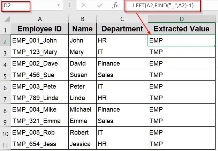Select cell EMP_002_Dave

40,63
